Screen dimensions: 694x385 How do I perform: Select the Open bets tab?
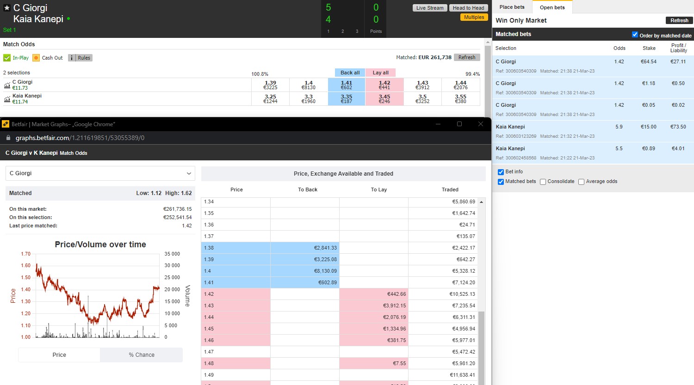pos(552,7)
